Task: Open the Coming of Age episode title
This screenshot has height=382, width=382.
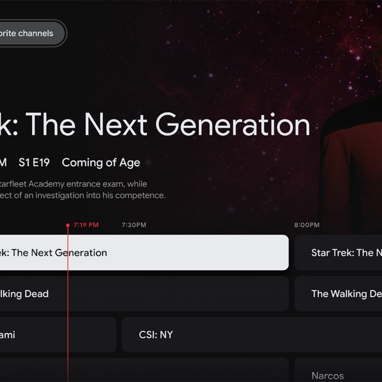Action: [101, 163]
